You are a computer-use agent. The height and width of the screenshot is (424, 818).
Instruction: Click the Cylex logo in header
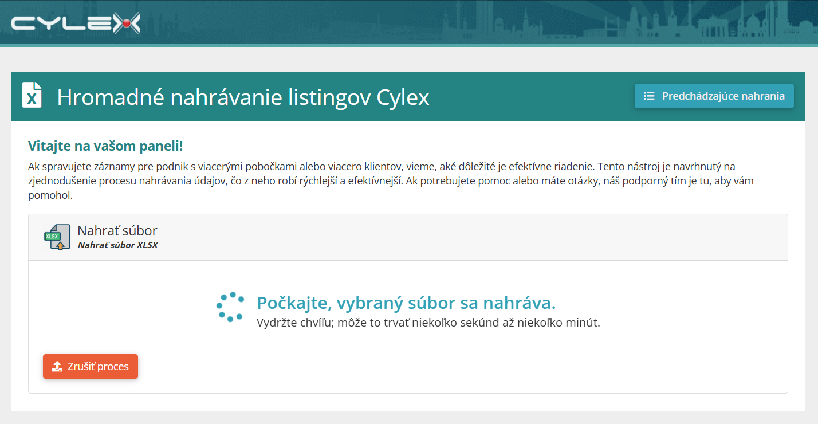point(75,23)
